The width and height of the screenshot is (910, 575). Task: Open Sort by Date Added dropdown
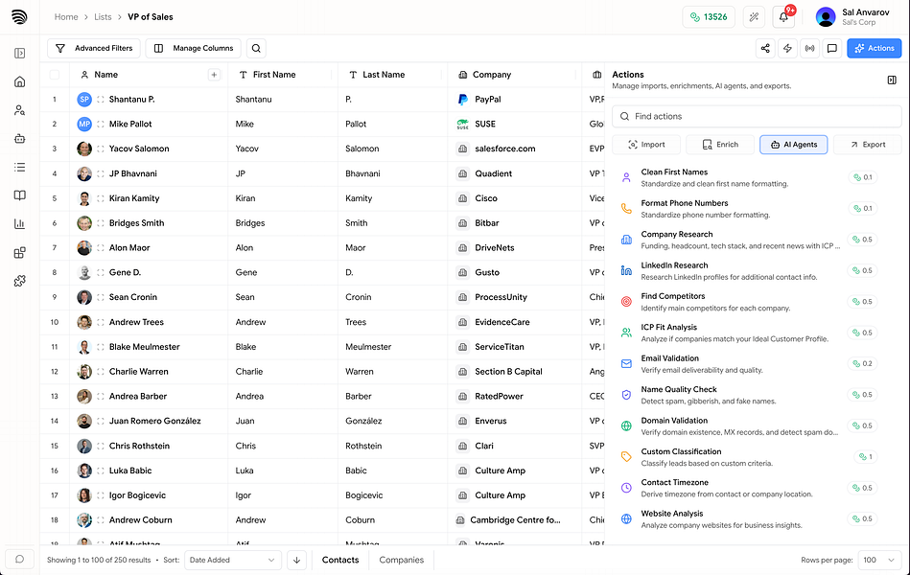(233, 560)
